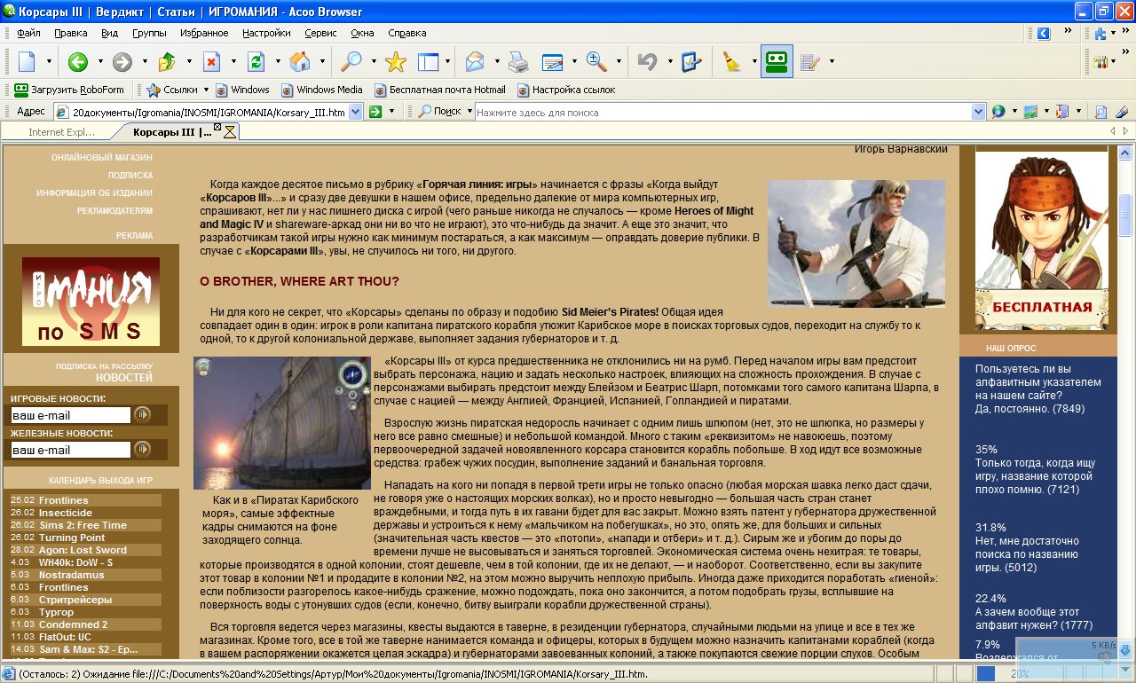Viewport: 1136px width, 683px height.
Task: Click the broom Clean-up icon
Action: point(732,62)
